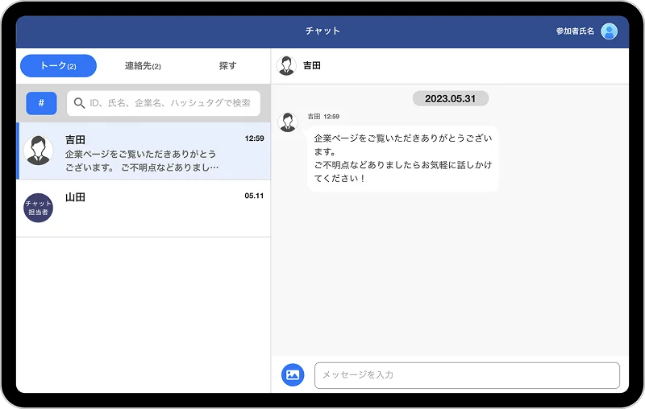Open 吉田's avatar in the chat header

(286, 65)
